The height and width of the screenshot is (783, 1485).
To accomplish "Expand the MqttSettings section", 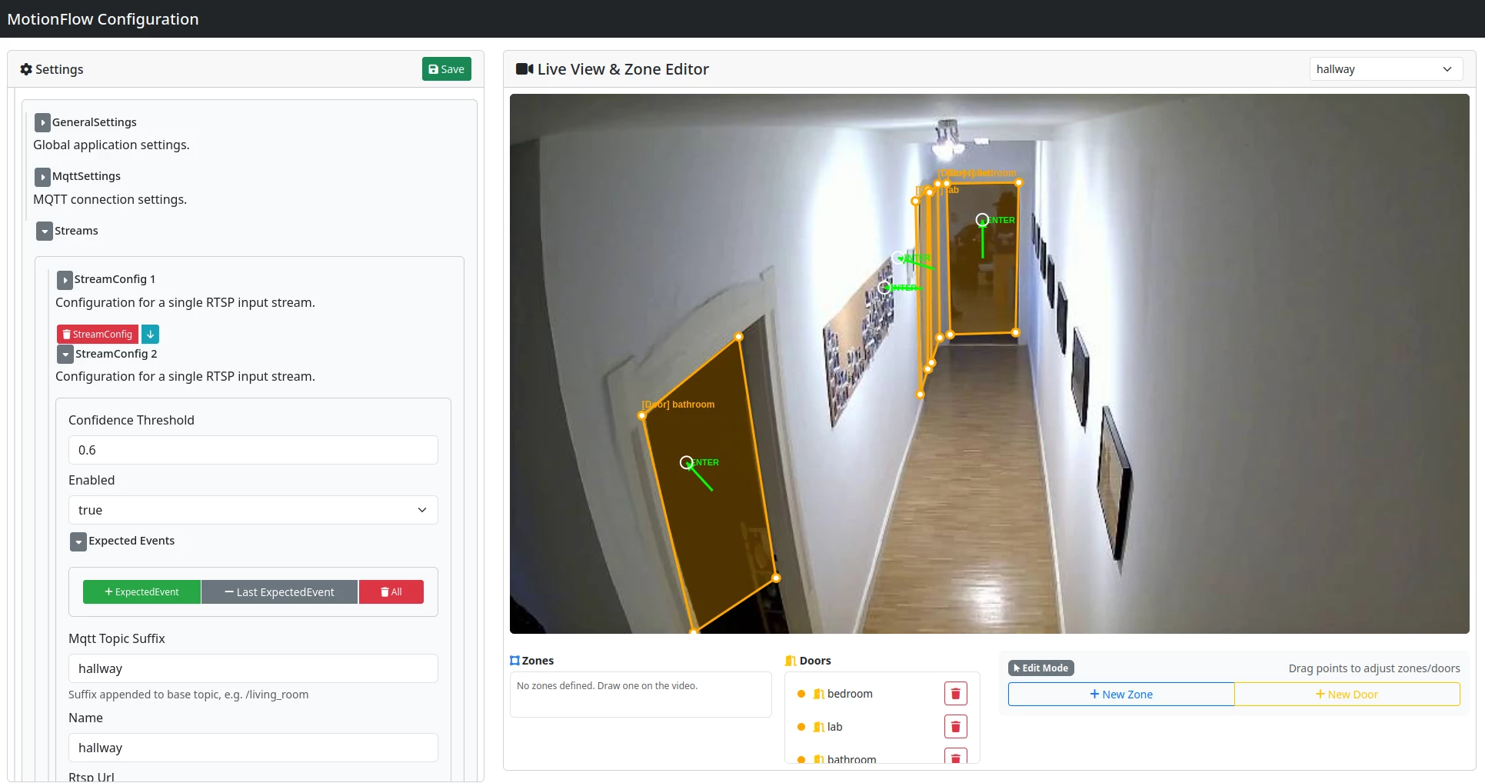I will (x=43, y=177).
